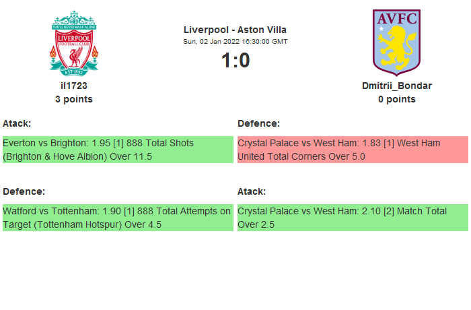This screenshot has width=471, height=310.
Task: Click the yellow lion on Villa badge
Action: click(x=398, y=47)
